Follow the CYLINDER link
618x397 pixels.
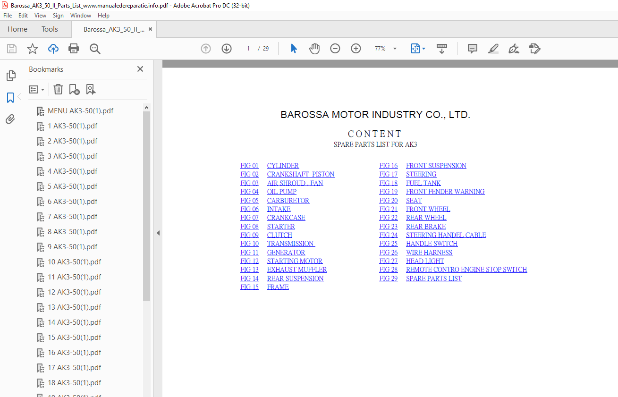283,166
